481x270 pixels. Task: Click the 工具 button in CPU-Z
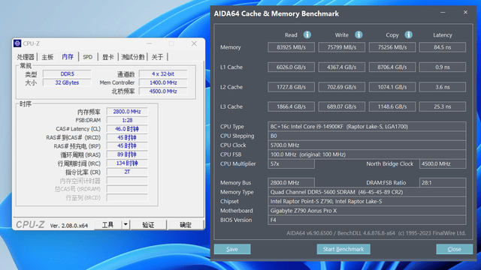[107, 225]
